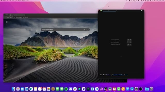This screenshot has width=165, height=92.
Task: Select the first terminal tab
Action: [x=109, y=11]
